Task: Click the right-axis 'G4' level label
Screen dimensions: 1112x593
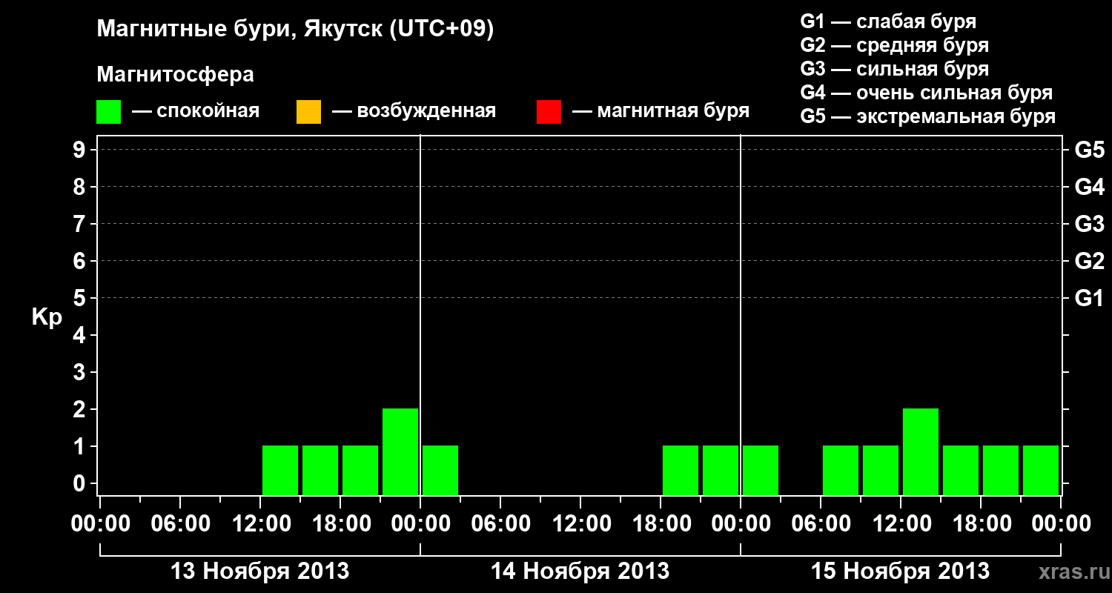Action: tap(1090, 188)
